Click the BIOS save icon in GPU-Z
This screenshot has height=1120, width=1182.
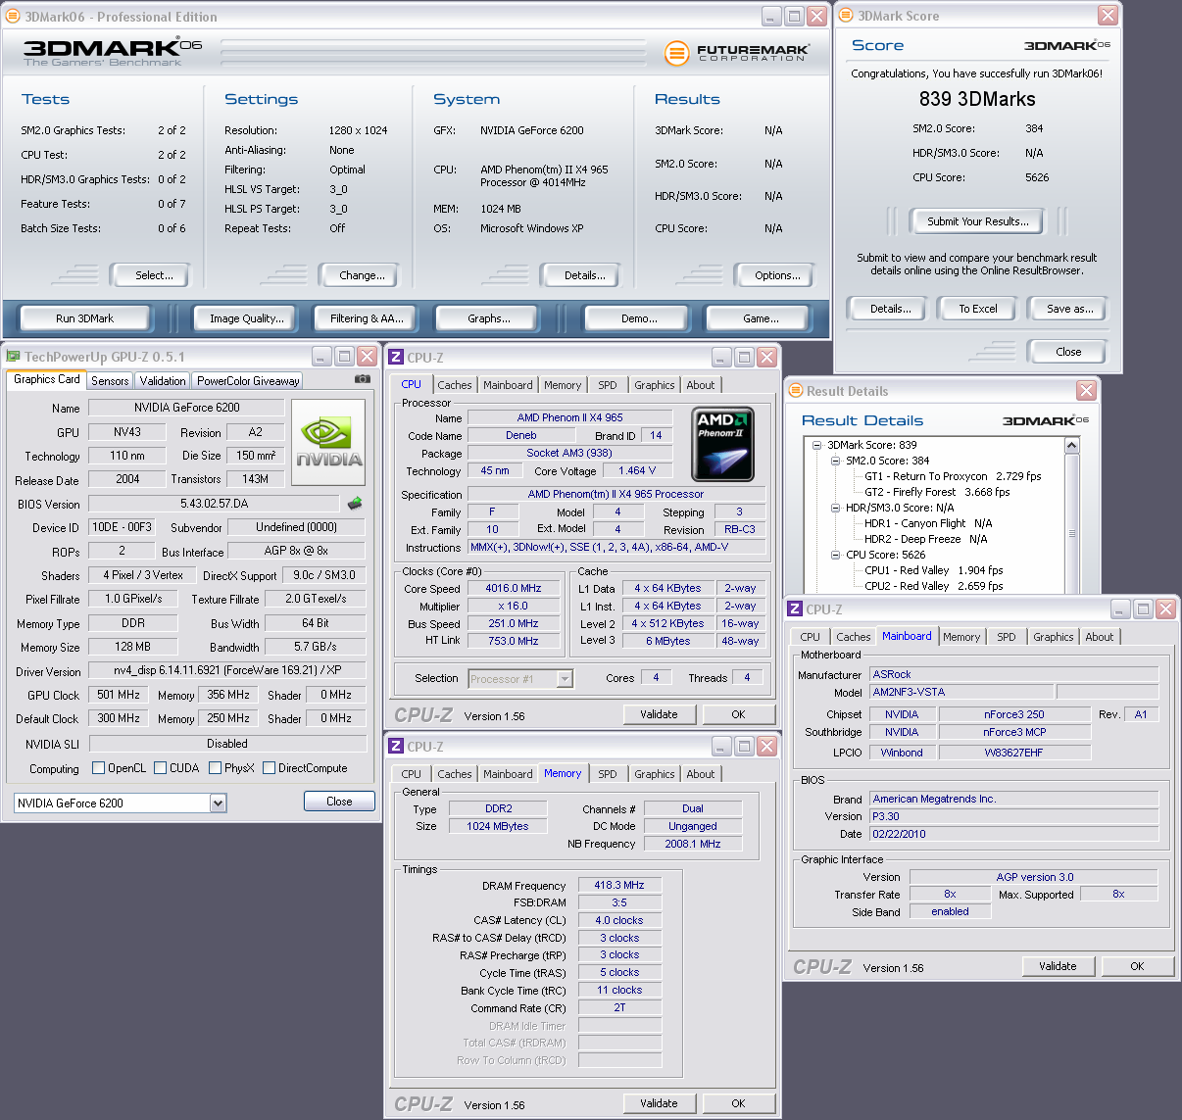(355, 503)
